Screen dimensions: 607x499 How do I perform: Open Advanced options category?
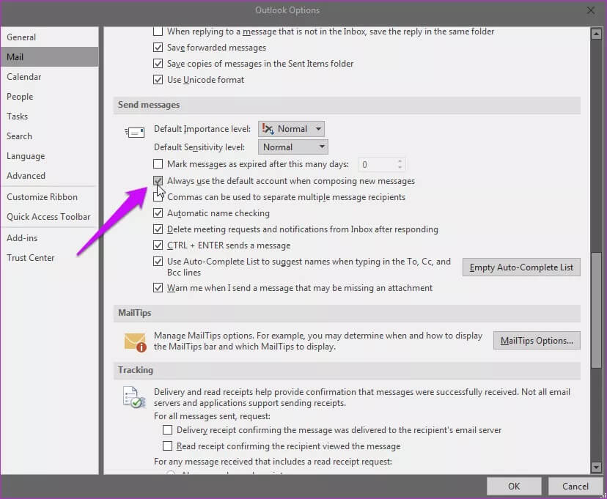coord(50,176)
